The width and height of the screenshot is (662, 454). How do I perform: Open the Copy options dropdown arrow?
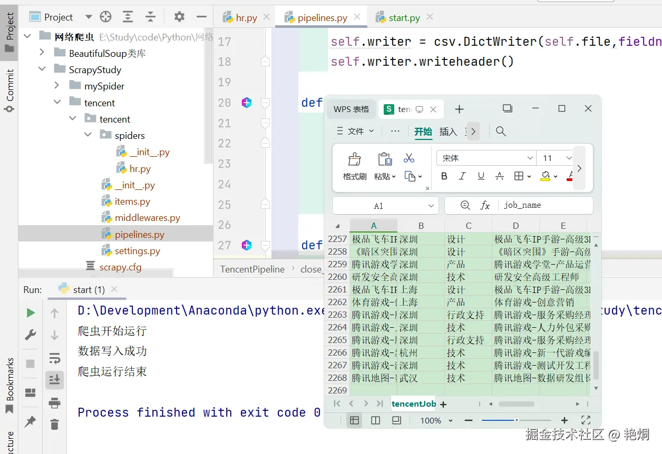coord(420,177)
